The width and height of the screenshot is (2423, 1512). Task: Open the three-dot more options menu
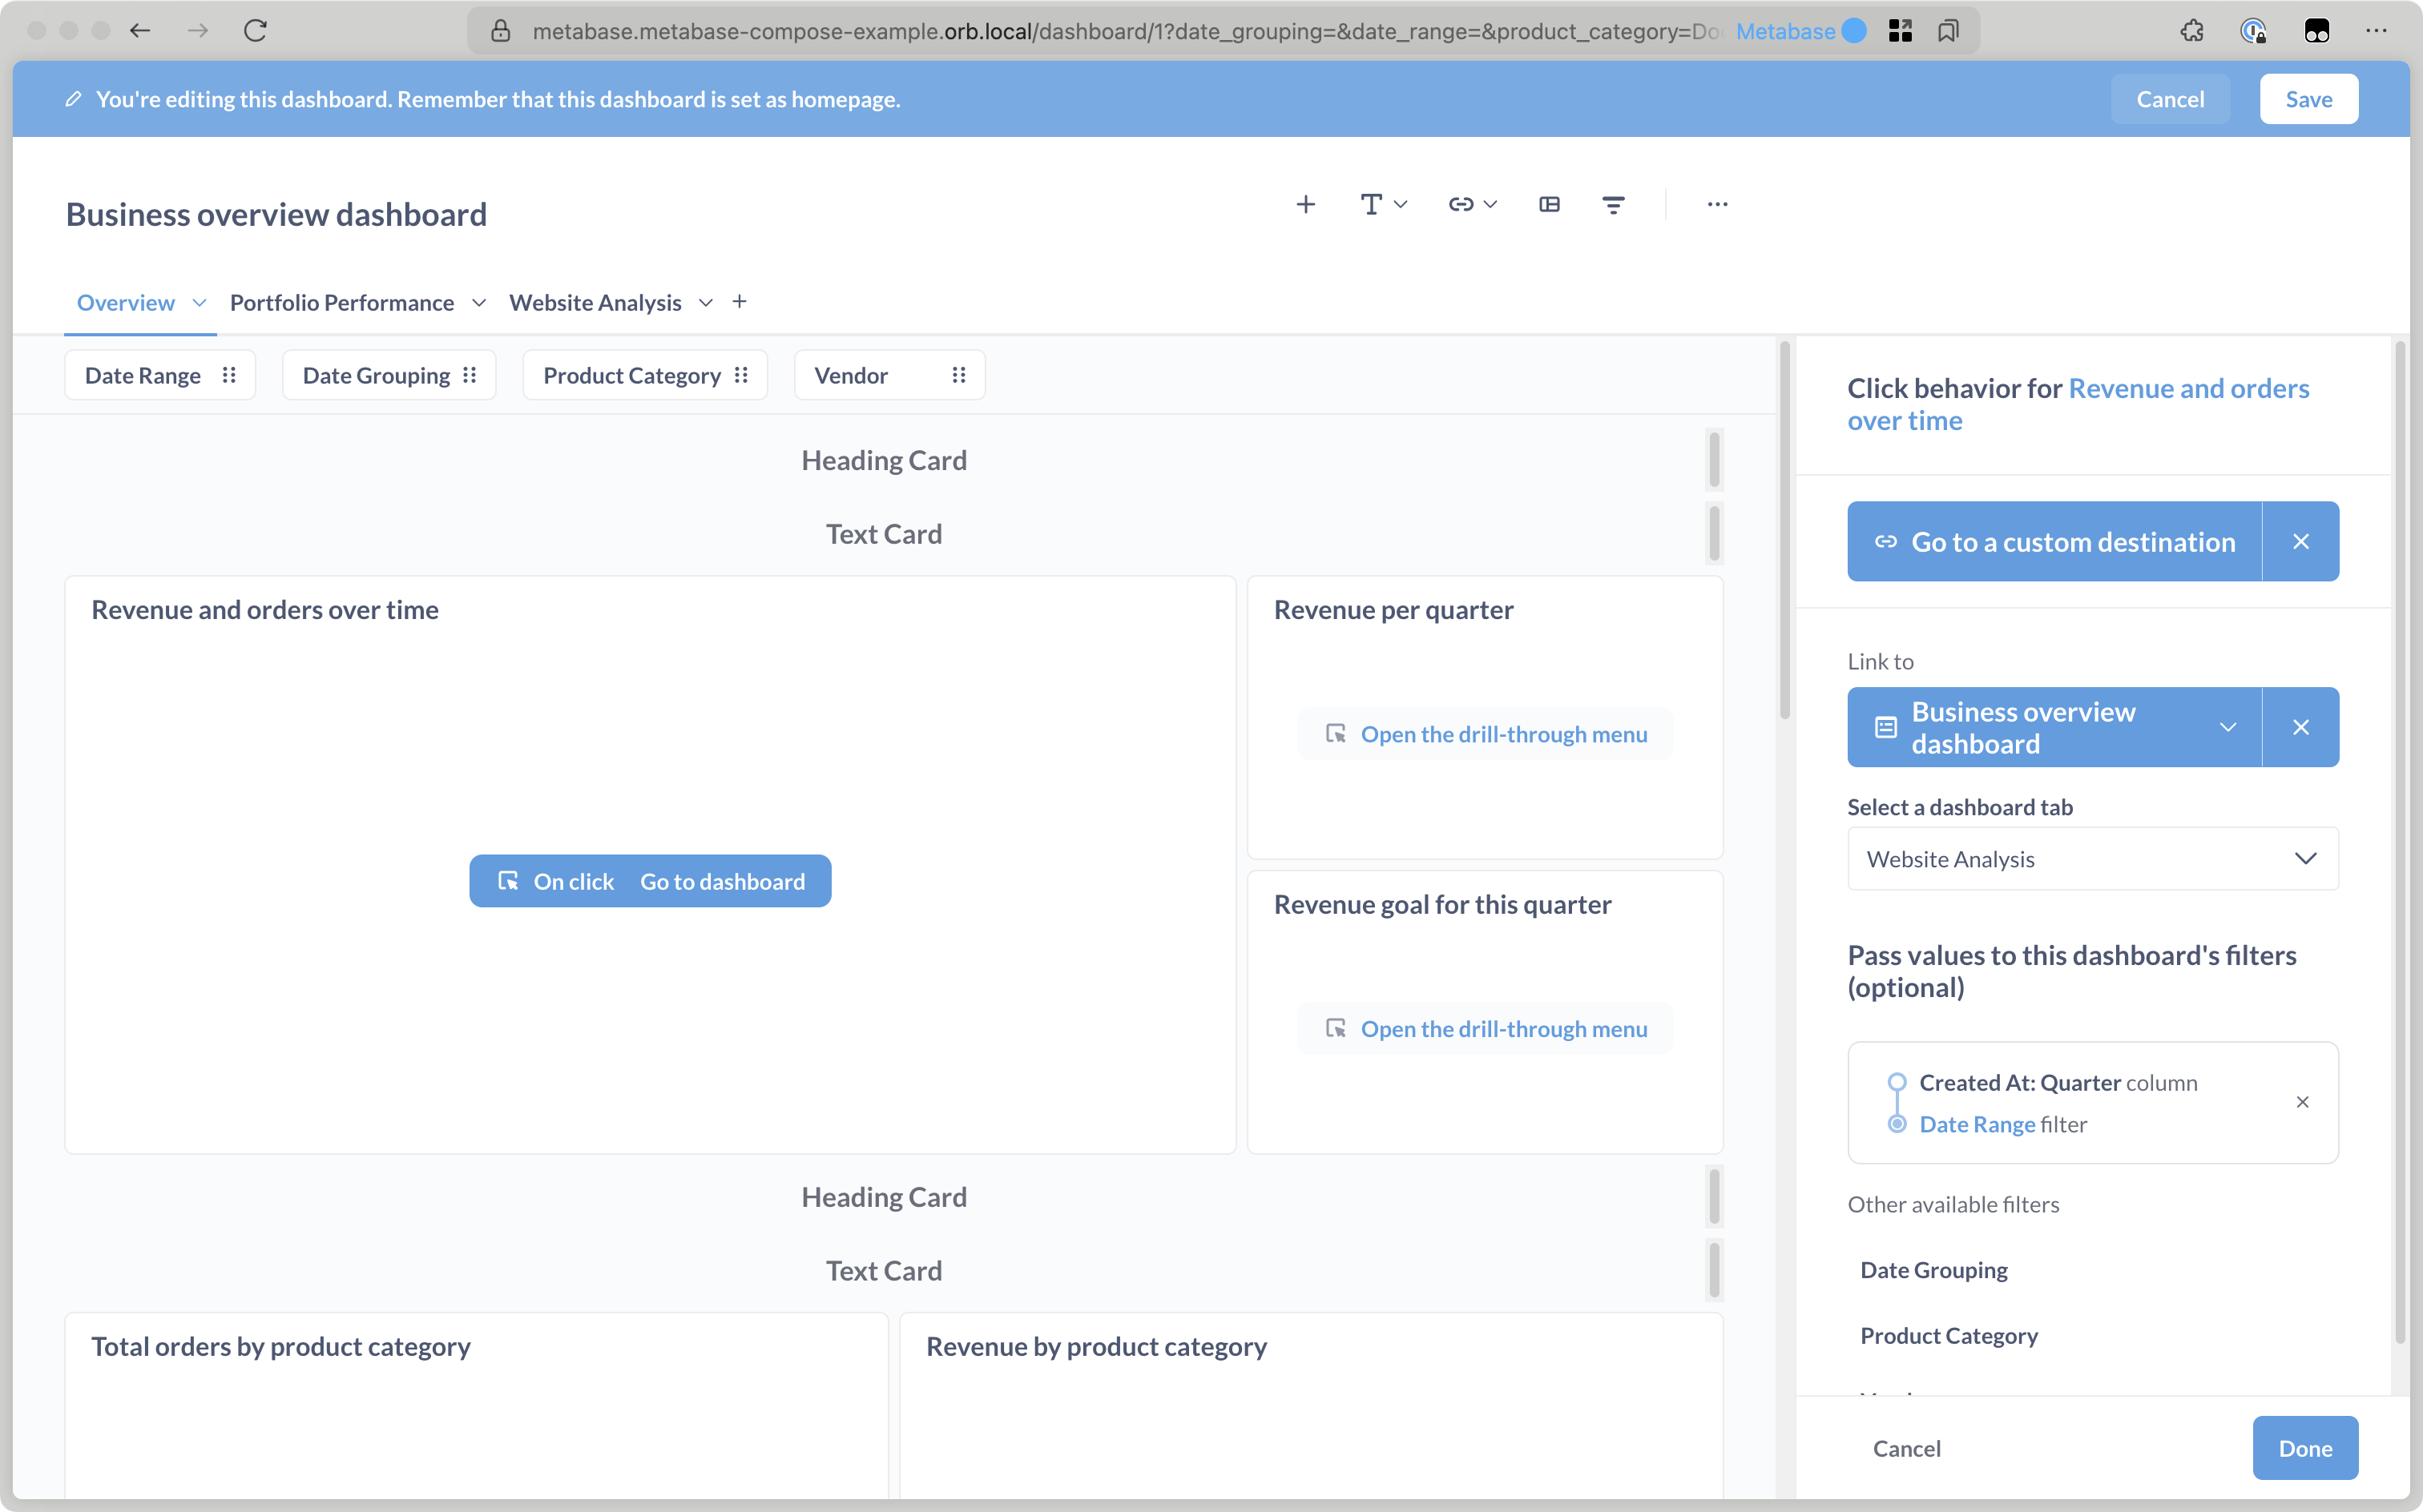[x=1717, y=205]
